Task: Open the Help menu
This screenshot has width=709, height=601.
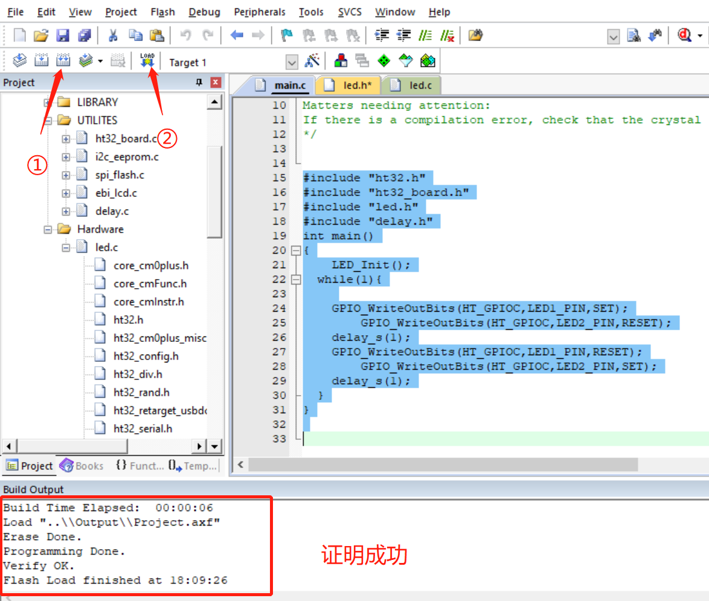Action: (439, 11)
